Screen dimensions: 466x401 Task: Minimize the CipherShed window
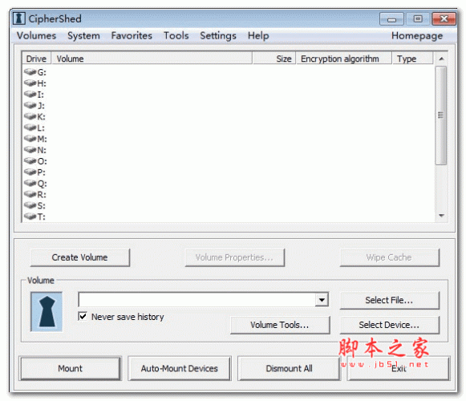point(391,19)
